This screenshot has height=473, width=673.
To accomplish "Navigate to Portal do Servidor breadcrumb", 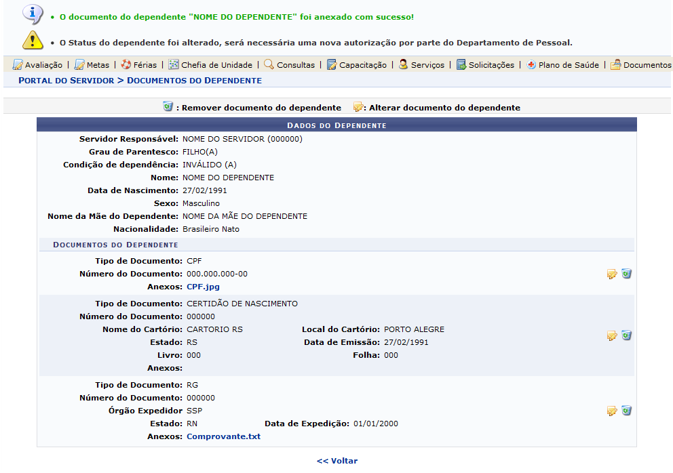I will [x=66, y=81].
